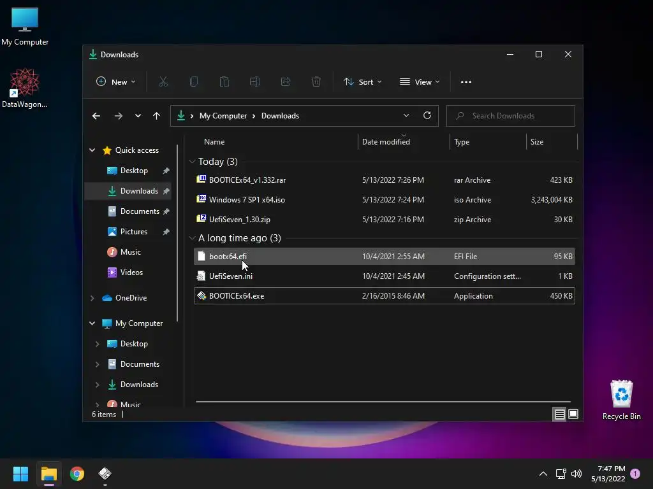Viewport: 653px width, 489px height.
Task: Open DataWagon desktop shortcut
Action: pyautogui.click(x=25, y=88)
